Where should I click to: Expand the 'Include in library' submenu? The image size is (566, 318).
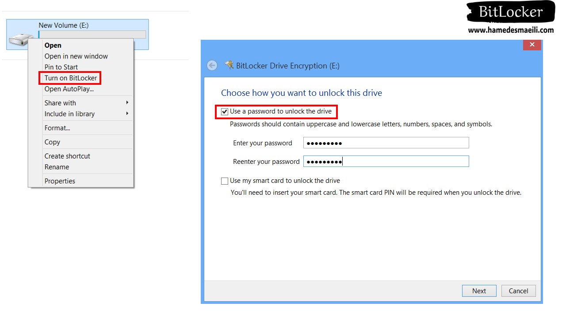point(81,114)
